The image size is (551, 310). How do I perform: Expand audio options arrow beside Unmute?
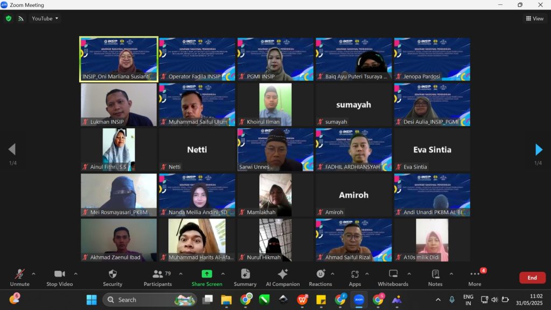(33, 273)
